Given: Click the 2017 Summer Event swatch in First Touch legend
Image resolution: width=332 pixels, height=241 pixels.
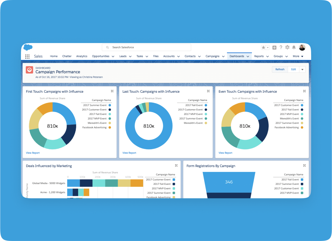Looking at the screenshot, I should [x=110, y=105].
